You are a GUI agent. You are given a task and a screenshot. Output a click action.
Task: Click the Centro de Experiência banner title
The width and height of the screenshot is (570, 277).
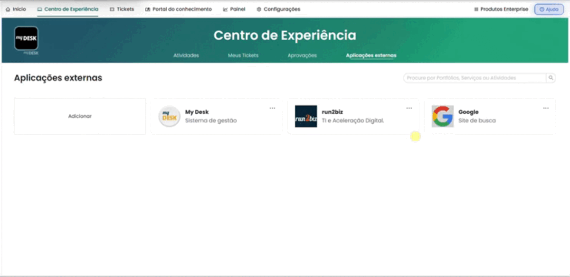click(285, 36)
